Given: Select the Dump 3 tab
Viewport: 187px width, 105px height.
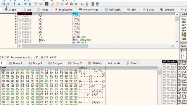Looking at the screenshot, I should 35,63.
